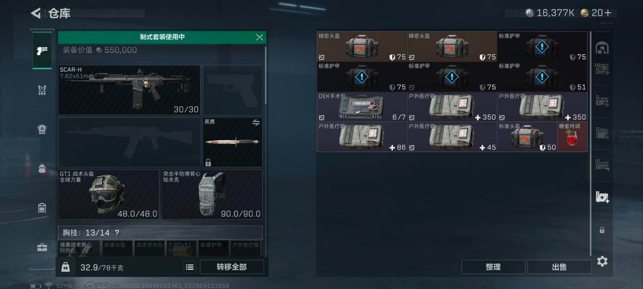The width and height of the screenshot is (643, 289).
Task: Go back using the arrow beside 仓库
Action: click(x=36, y=13)
